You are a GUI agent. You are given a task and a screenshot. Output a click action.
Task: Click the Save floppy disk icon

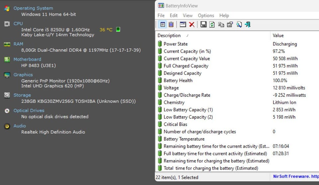tap(203, 24)
